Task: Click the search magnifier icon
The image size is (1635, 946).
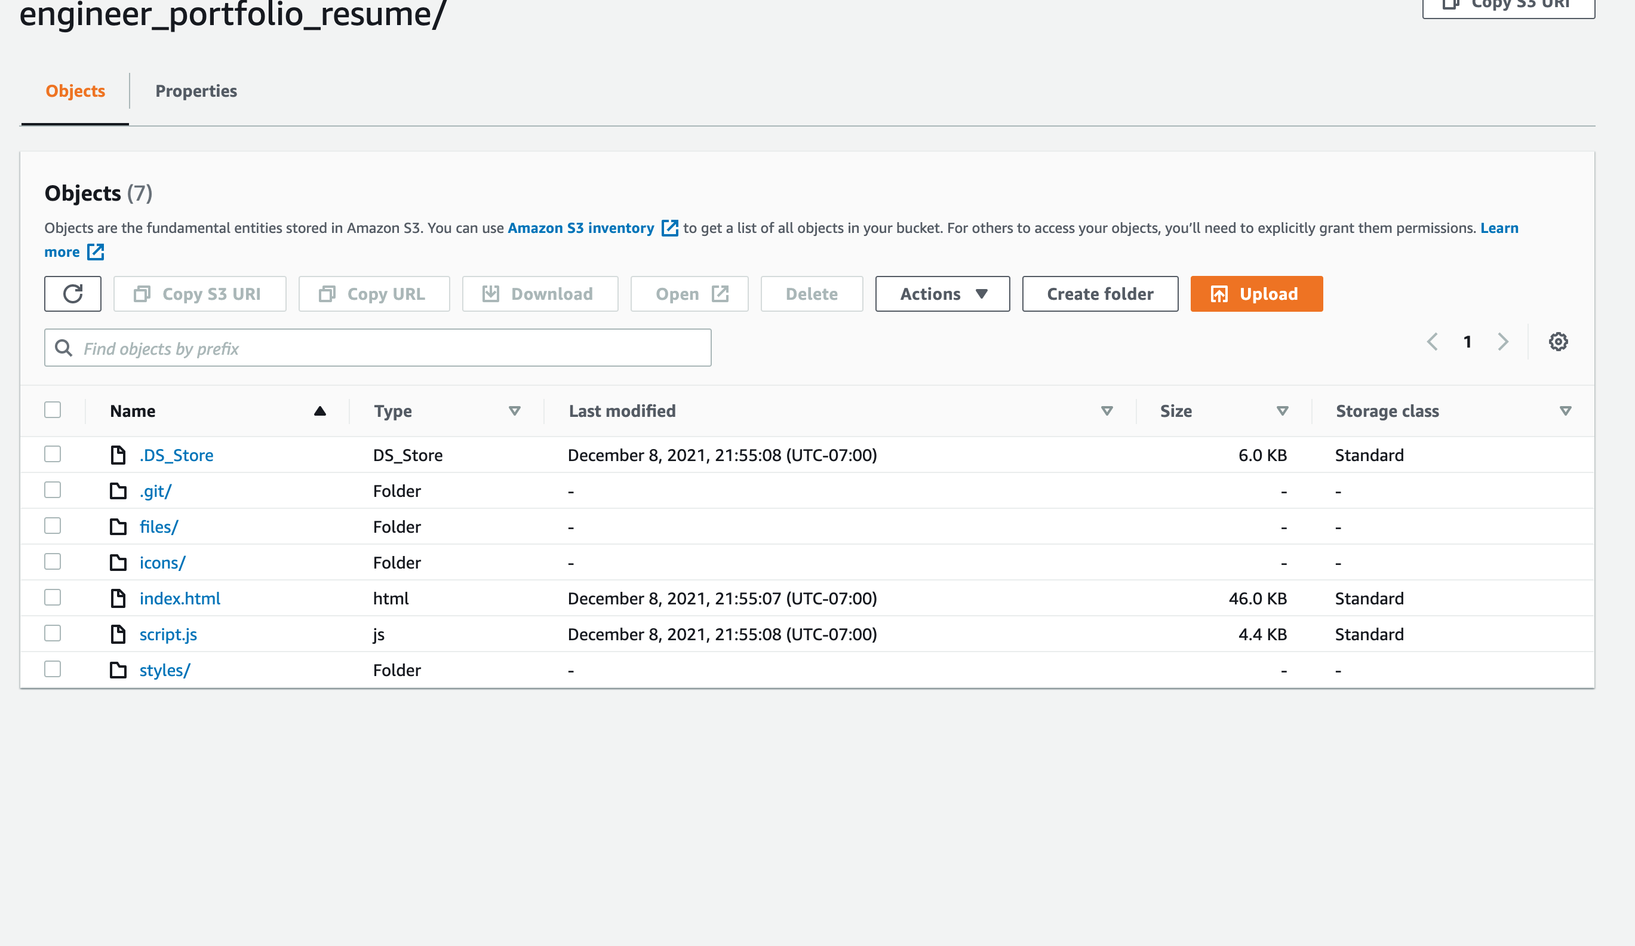Action: point(63,348)
